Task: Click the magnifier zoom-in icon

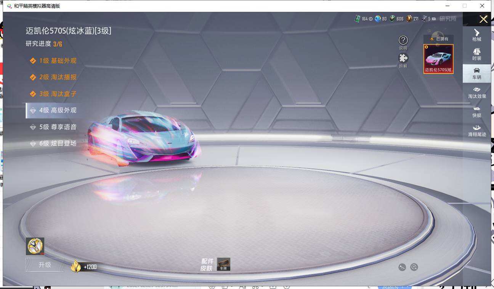Action: 414,267
